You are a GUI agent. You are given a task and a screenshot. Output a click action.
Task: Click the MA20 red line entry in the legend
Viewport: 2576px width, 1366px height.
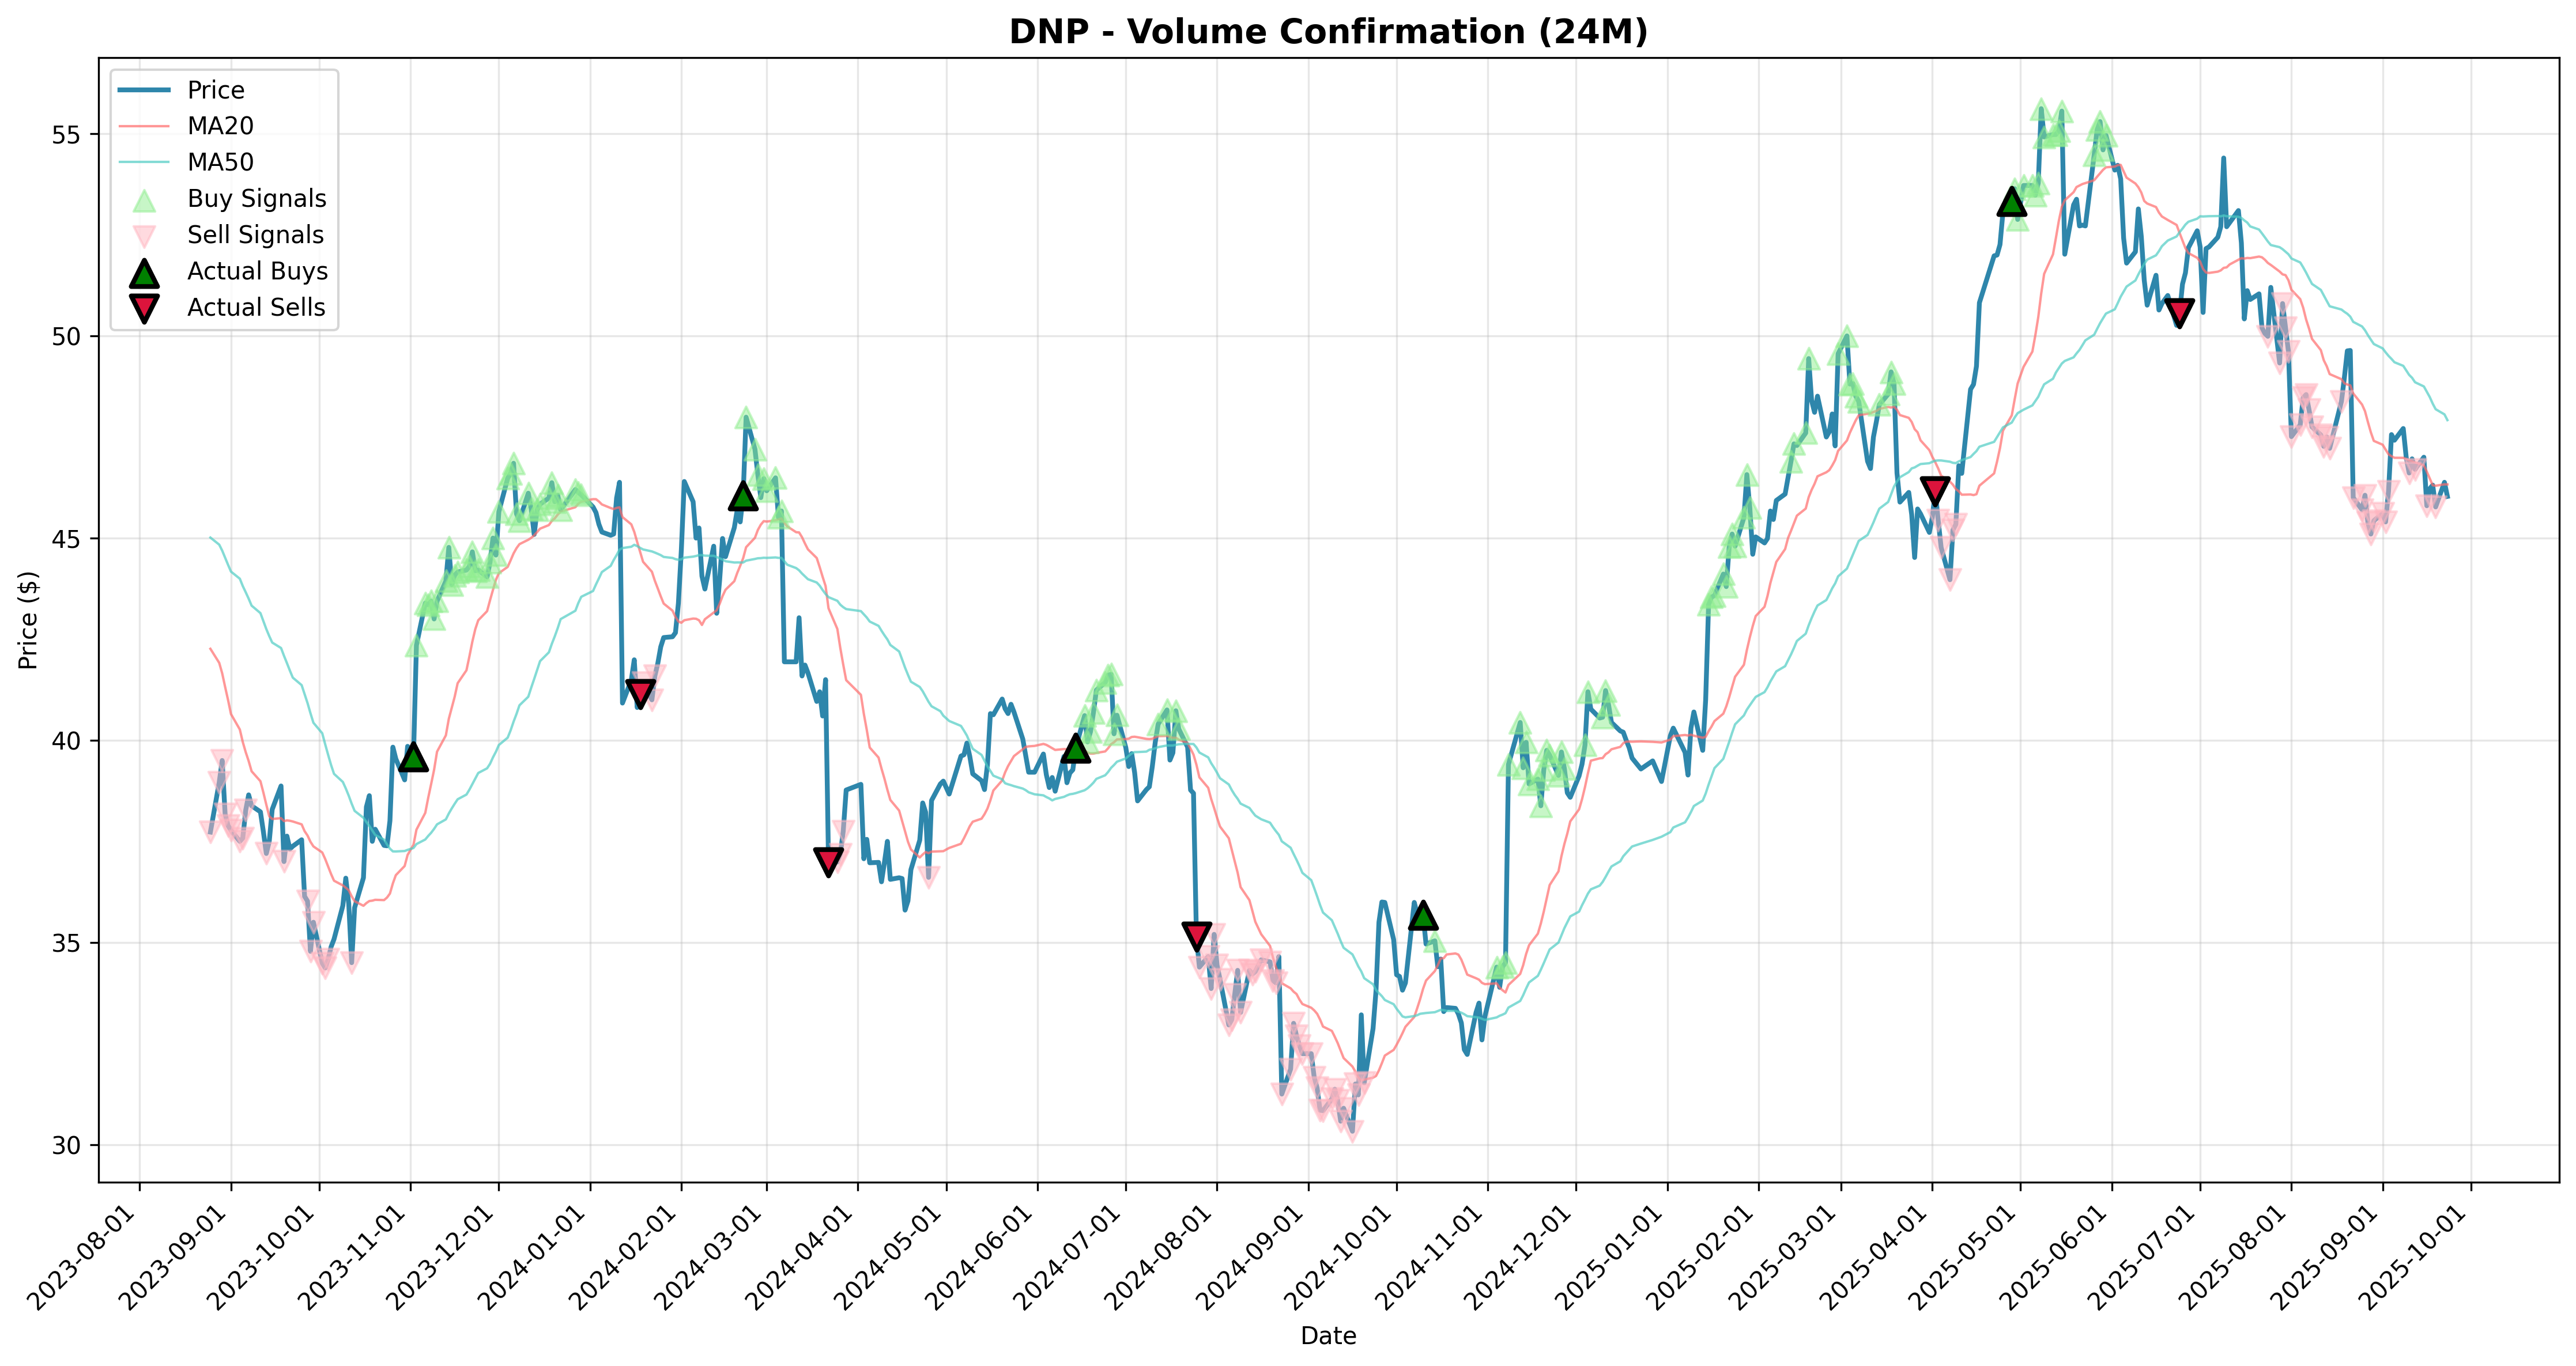[186, 126]
